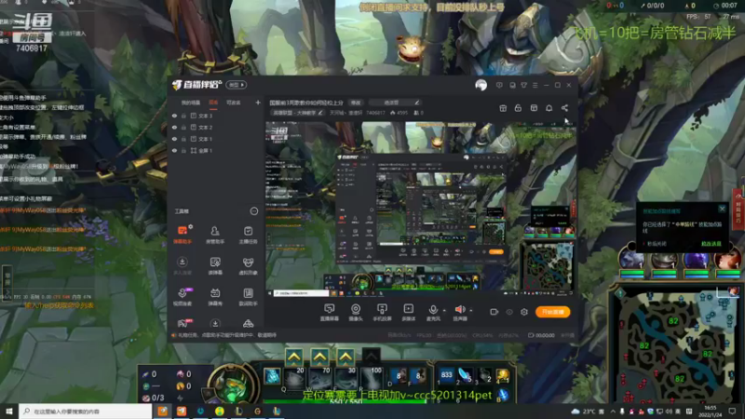Toggle visibility eye for 文本 1
The width and height of the screenshot is (745, 419).
[x=174, y=139]
